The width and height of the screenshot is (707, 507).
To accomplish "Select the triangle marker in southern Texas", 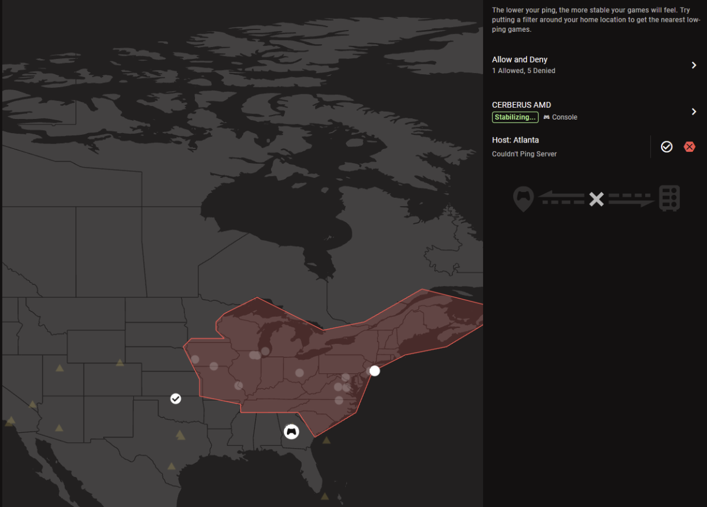I will 171,466.
